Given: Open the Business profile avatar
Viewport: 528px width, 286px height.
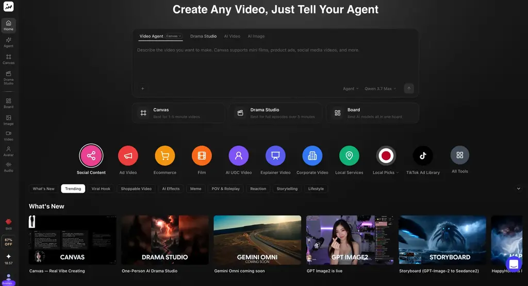Looking at the screenshot, I should click(8, 279).
